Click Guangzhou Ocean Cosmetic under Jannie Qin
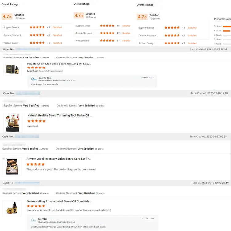The image size is (231, 231). [57, 80]
